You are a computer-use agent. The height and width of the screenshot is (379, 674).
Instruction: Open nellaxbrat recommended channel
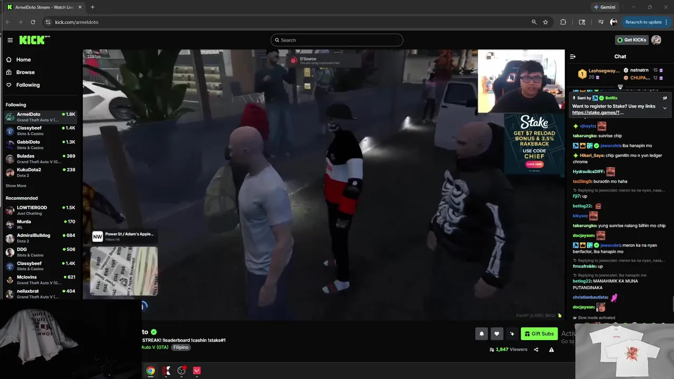(41, 294)
